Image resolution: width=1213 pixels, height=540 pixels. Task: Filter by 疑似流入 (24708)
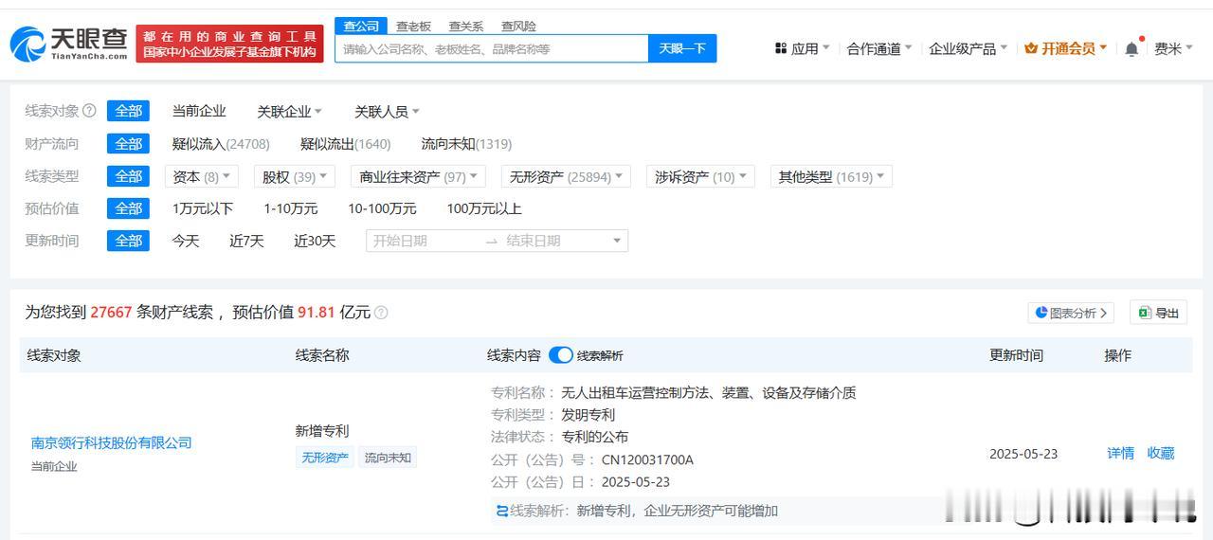pos(221,144)
